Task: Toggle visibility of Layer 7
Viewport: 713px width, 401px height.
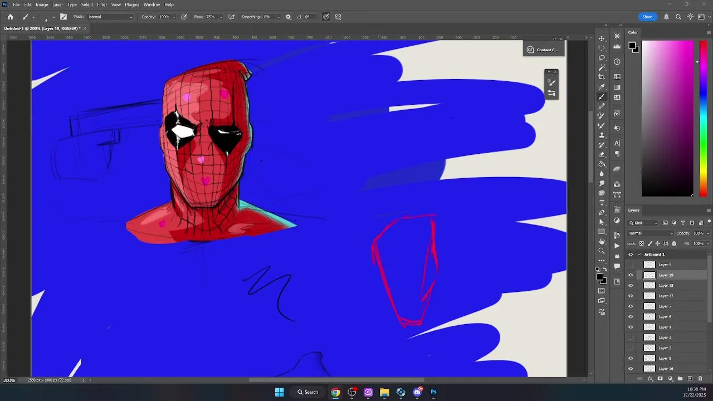Action: (x=631, y=306)
